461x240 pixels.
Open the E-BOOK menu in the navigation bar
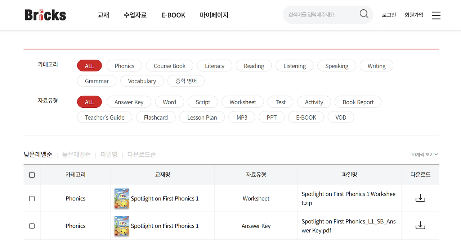coord(173,15)
